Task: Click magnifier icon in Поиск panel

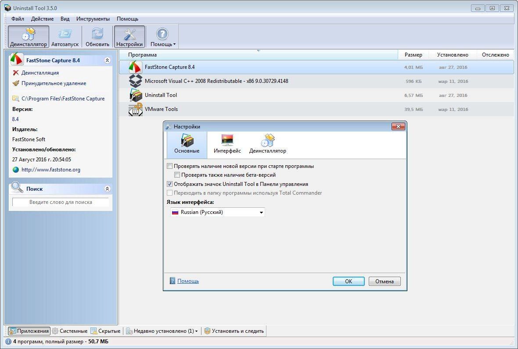Action: point(17,187)
